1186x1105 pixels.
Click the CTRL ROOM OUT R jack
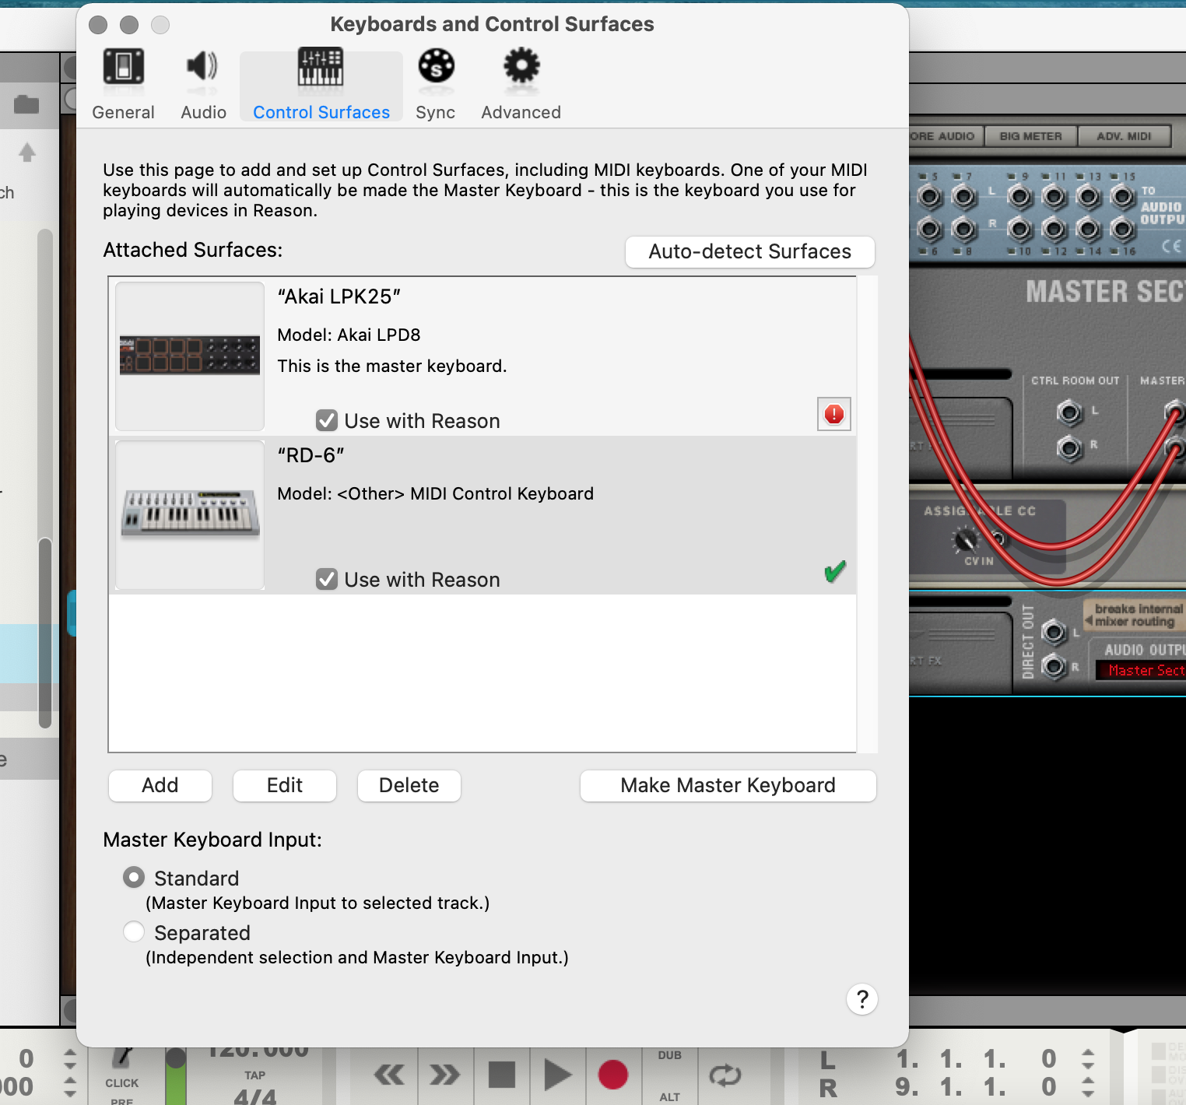[1070, 447]
